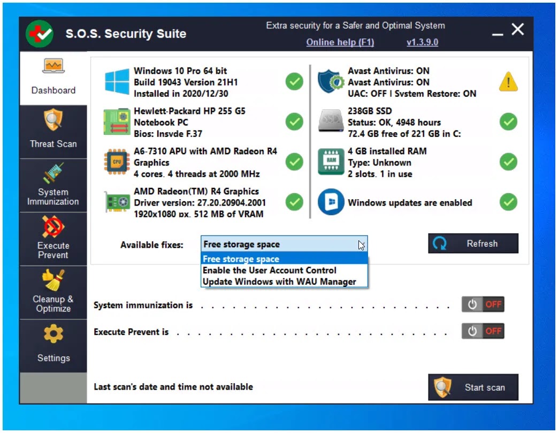Click '2 slots, 1 in use' text
The height and width of the screenshot is (433, 558).
(x=380, y=174)
